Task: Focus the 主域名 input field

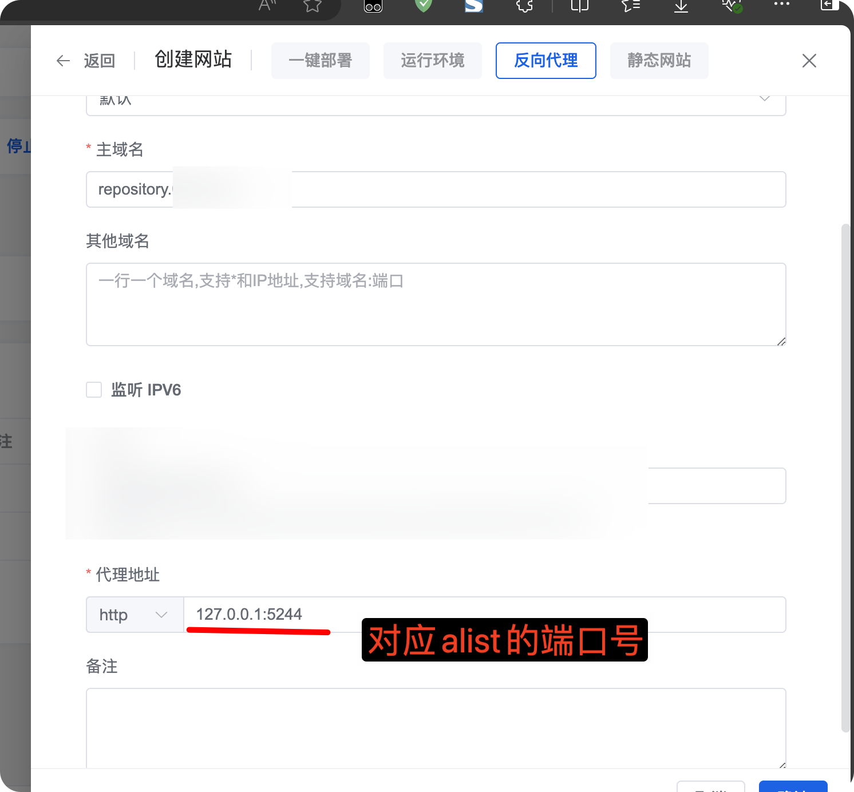Action: tap(436, 189)
